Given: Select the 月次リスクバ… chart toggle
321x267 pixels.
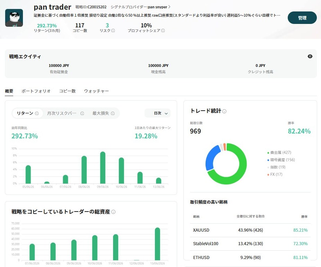Looking at the screenshot, I should 65,113.
